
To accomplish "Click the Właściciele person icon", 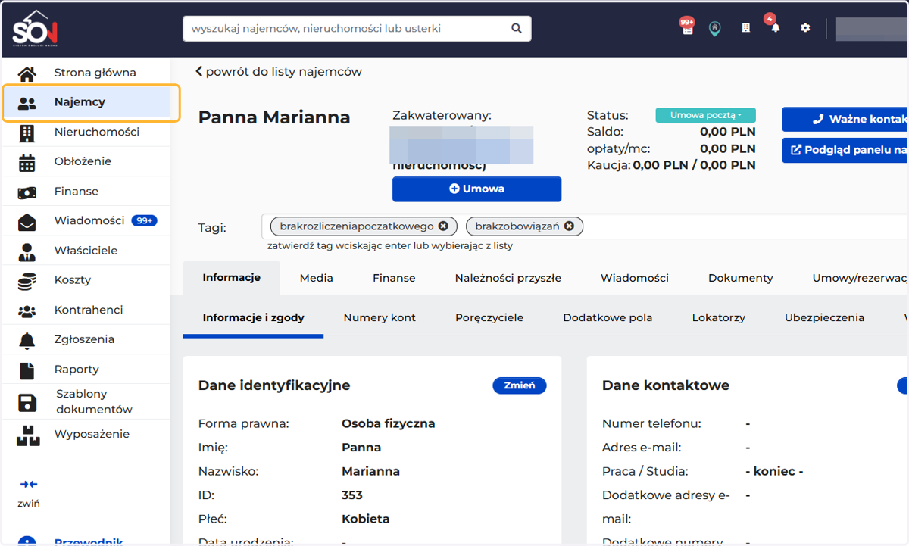I will click(27, 251).
